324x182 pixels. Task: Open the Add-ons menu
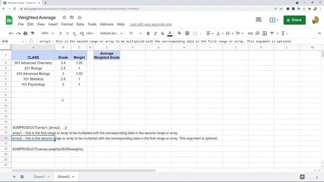(107, 24)
